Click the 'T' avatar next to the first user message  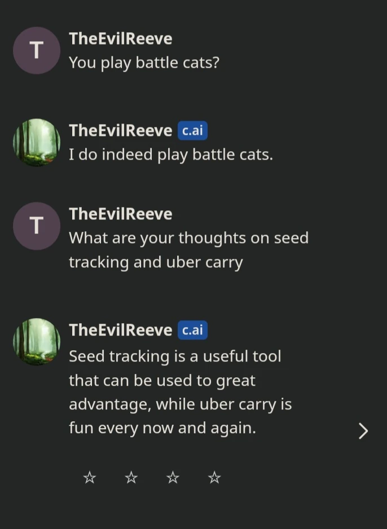point(36,50)
